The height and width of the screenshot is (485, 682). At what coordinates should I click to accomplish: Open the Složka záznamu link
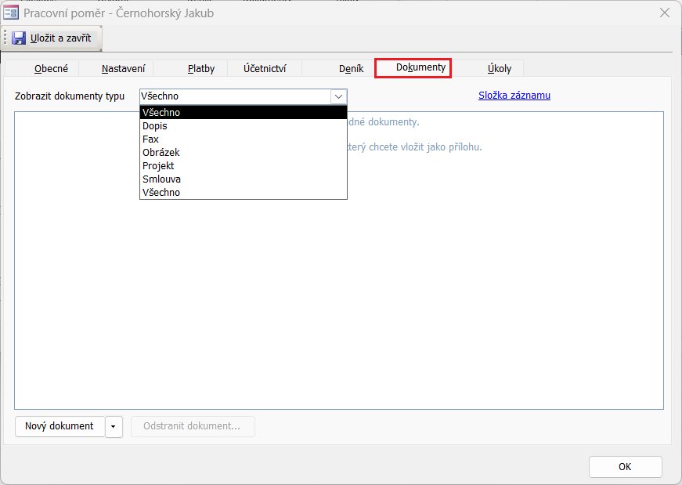[x=514, y=96]
